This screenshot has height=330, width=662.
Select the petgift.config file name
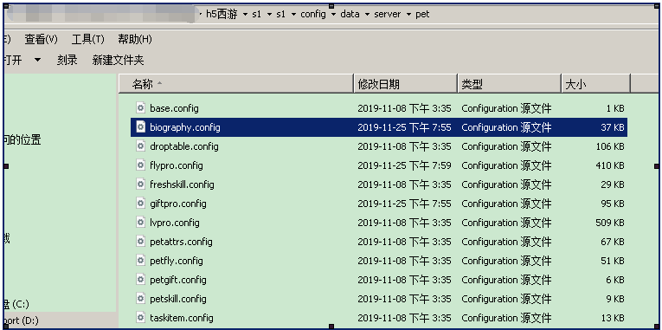coord(178,279)
